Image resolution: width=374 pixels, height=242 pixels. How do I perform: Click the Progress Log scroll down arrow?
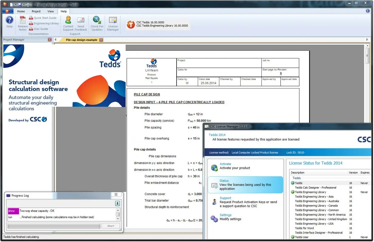coord(118,219)
